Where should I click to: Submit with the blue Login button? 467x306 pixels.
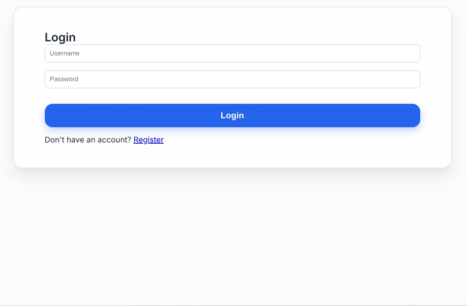point(232,116)
